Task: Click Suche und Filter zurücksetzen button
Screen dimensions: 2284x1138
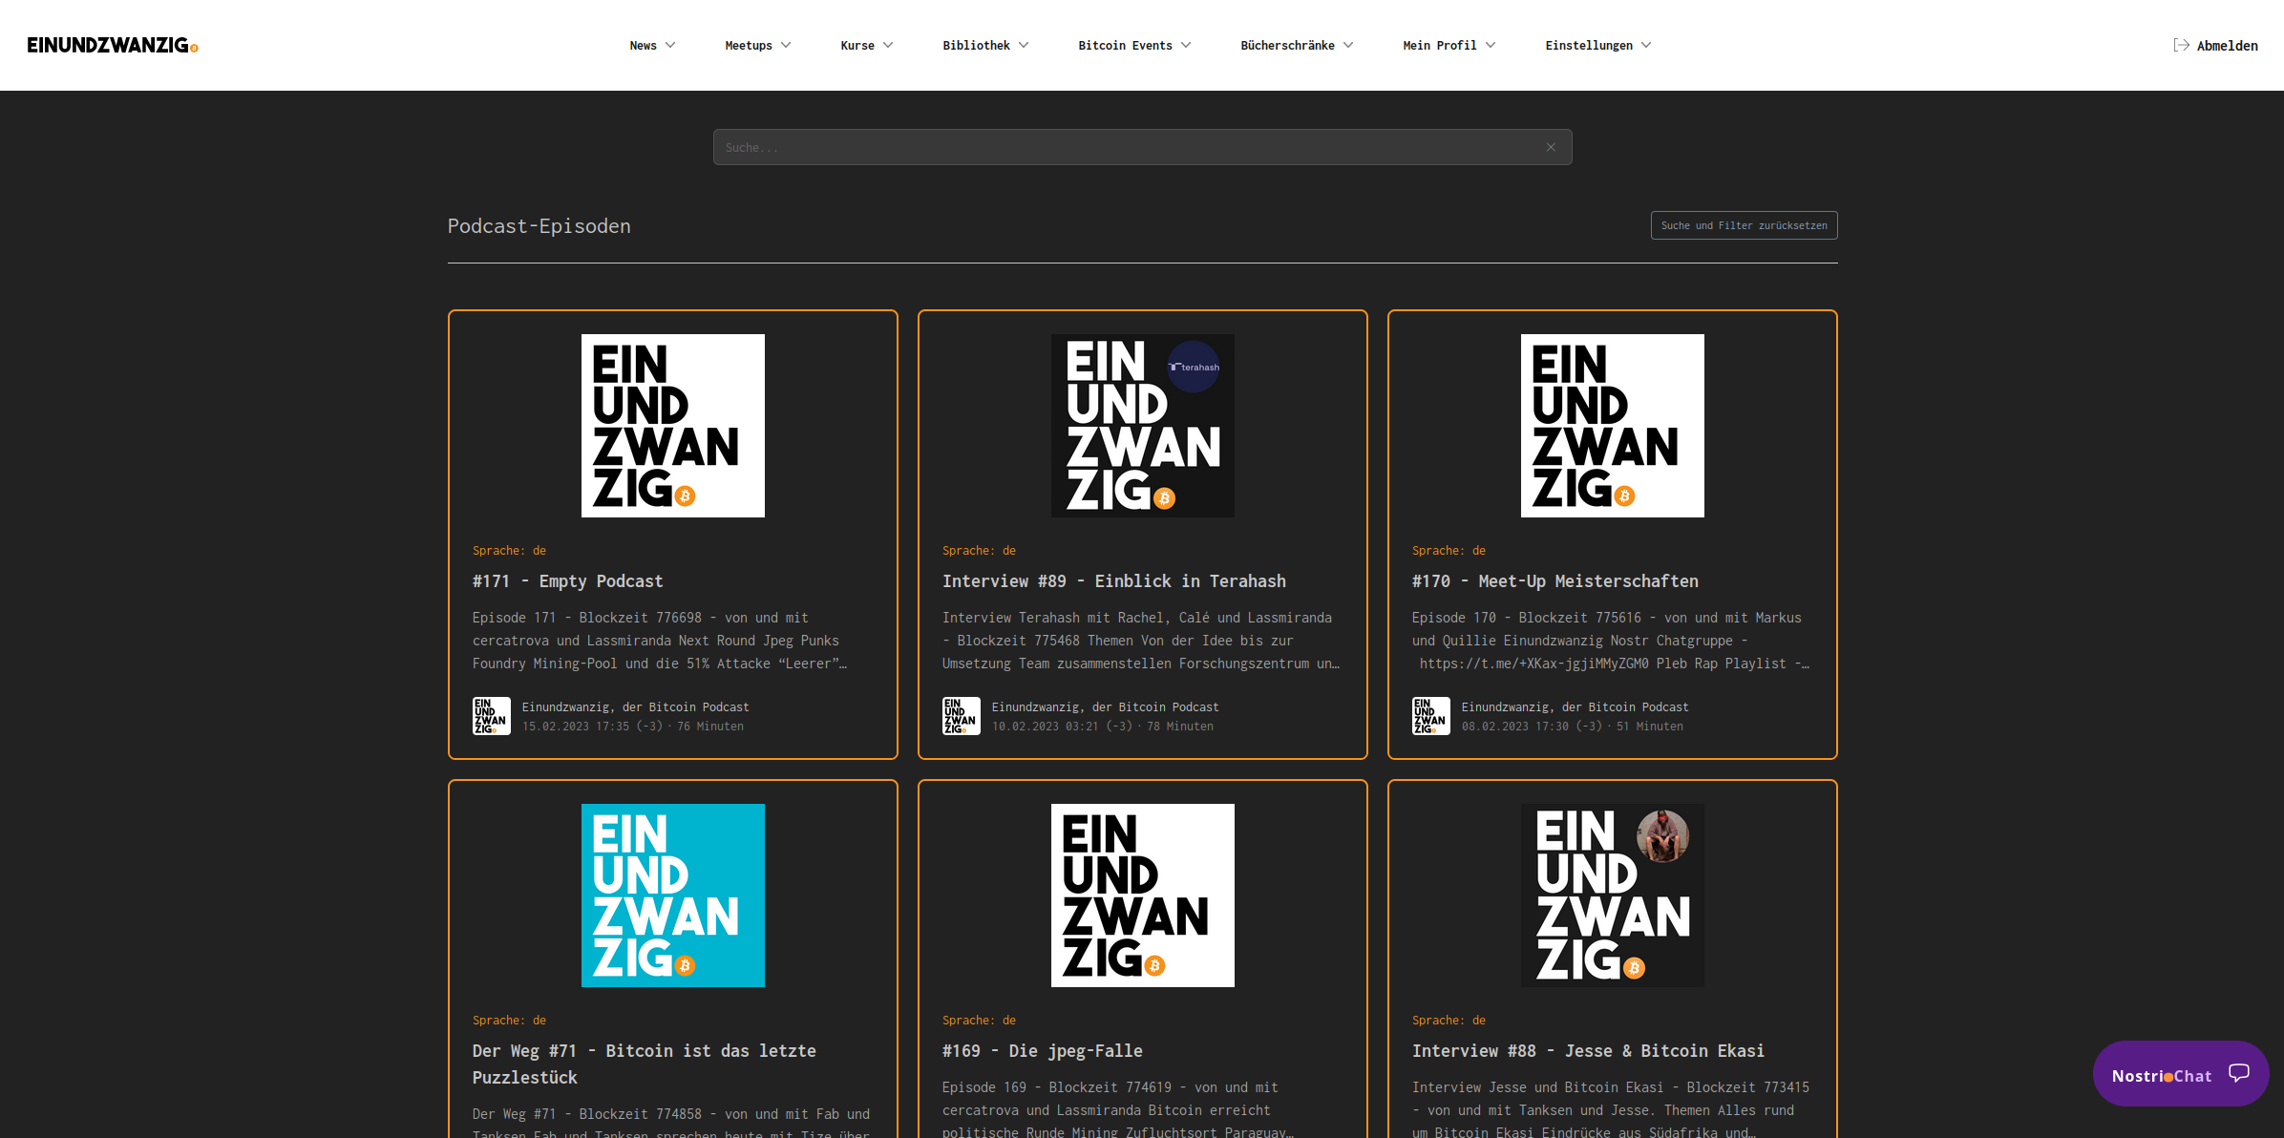Action: (1744, 225)
